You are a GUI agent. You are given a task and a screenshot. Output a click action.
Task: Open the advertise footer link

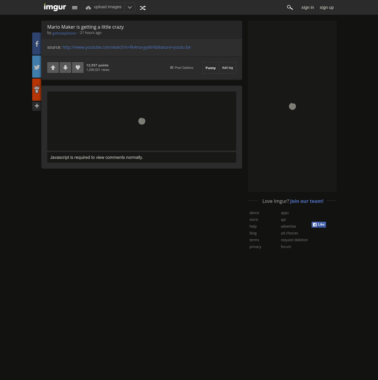[288, 226]
